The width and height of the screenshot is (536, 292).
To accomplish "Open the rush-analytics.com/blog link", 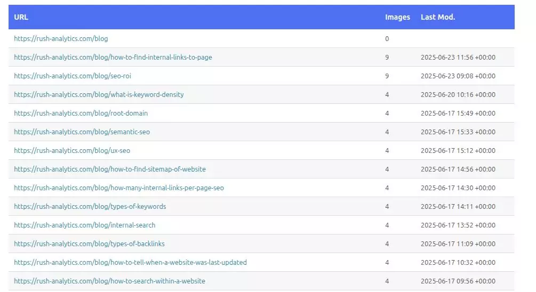I will point(61,39).
